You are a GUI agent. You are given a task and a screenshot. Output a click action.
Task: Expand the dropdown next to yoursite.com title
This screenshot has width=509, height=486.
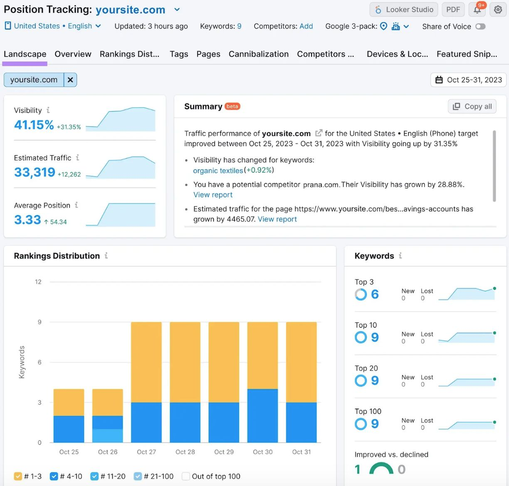pos(176,10)
